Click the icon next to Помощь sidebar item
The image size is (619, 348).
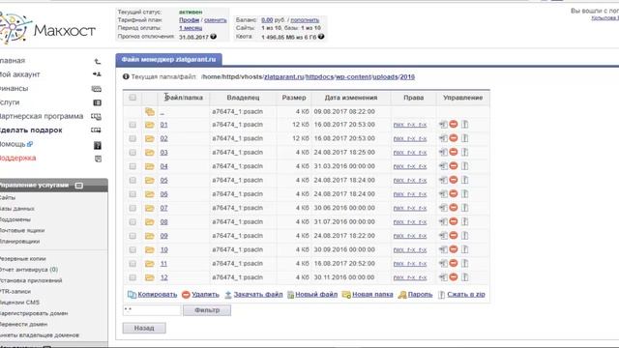click(x=98, y=146)
